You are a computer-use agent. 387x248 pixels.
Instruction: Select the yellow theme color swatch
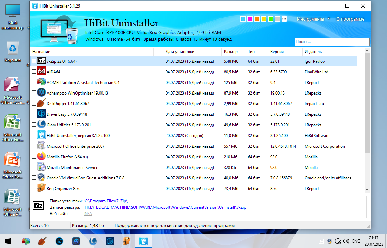click(264, 19)
